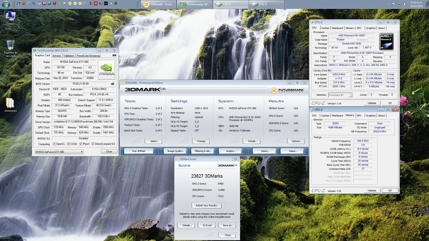Open the Sensors tab in GPU-Z
The image size is (429, 241).
[x=57, y=56]
